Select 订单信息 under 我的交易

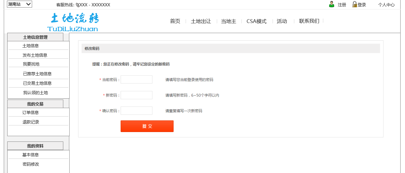[x=31, y=112]
